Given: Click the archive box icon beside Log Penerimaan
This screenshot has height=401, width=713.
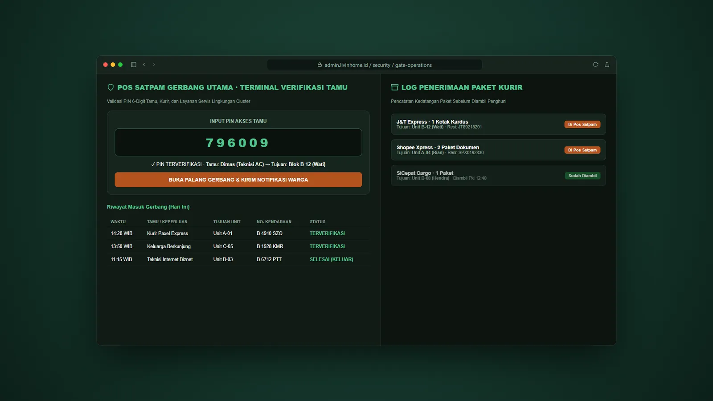Looking at the screenshot, I should (394, 87).
